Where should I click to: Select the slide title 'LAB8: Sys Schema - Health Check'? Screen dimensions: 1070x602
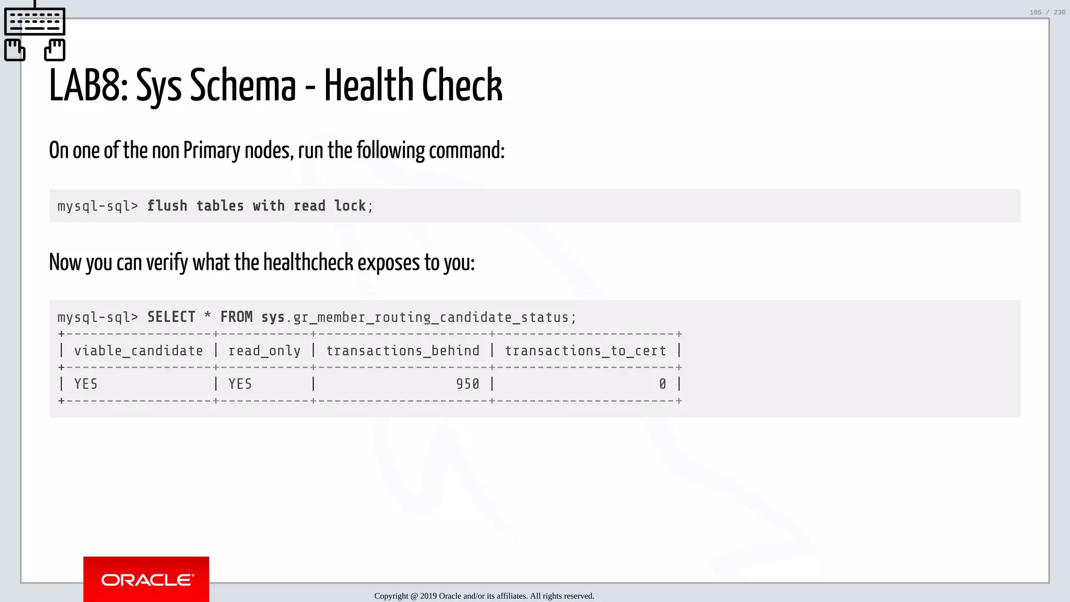[x=275, y=86]
